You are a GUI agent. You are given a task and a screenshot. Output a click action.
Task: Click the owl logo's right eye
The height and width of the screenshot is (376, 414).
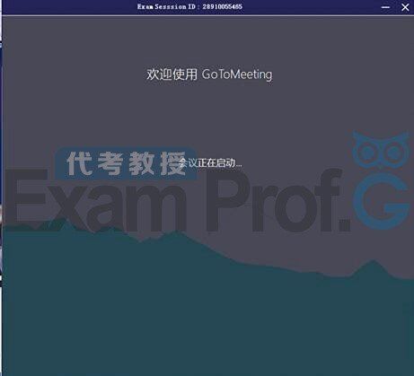(394, 152)
